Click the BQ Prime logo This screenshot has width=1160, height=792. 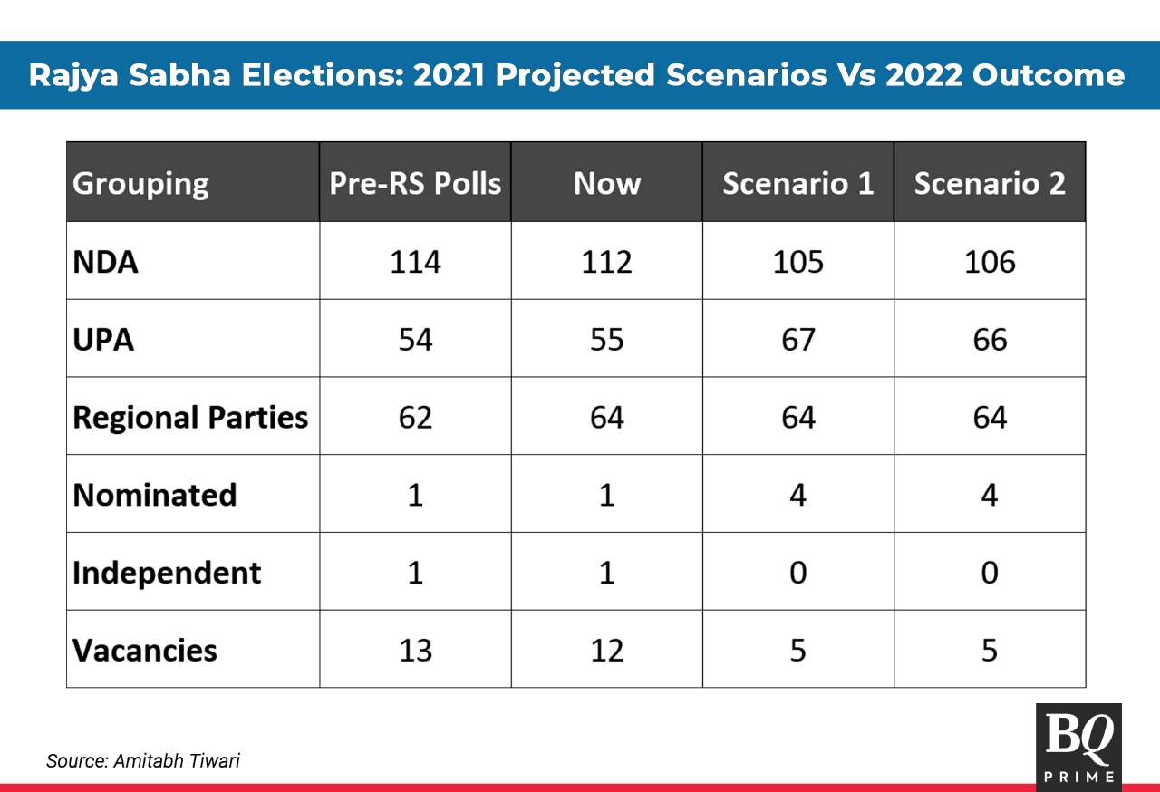point(1078,744)
